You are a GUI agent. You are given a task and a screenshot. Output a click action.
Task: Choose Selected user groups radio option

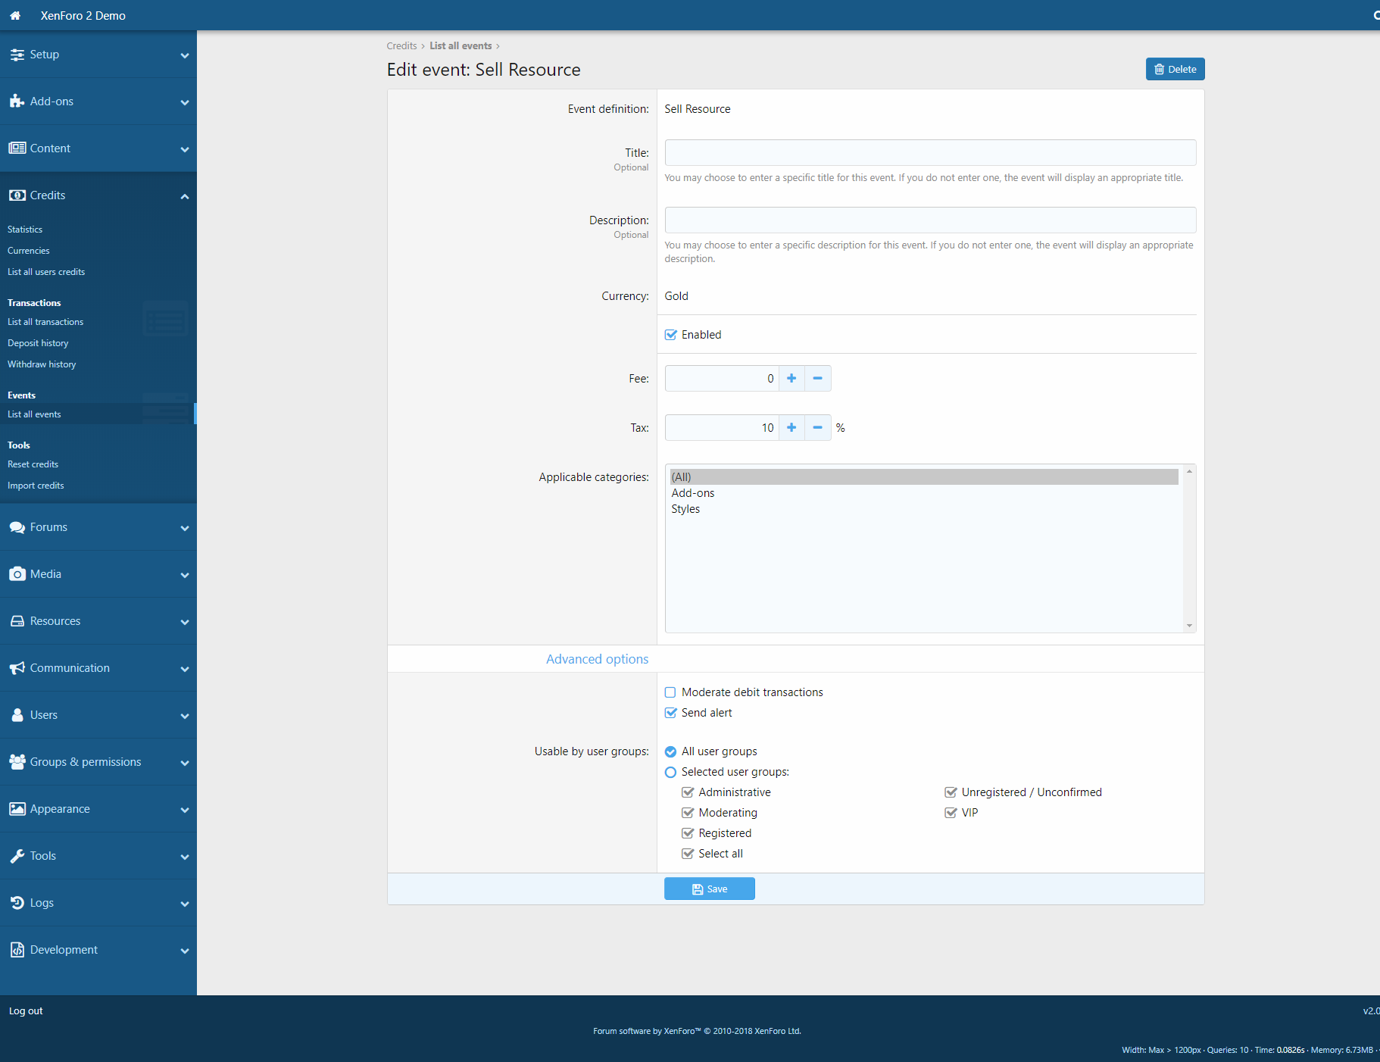tap(670, 772)
